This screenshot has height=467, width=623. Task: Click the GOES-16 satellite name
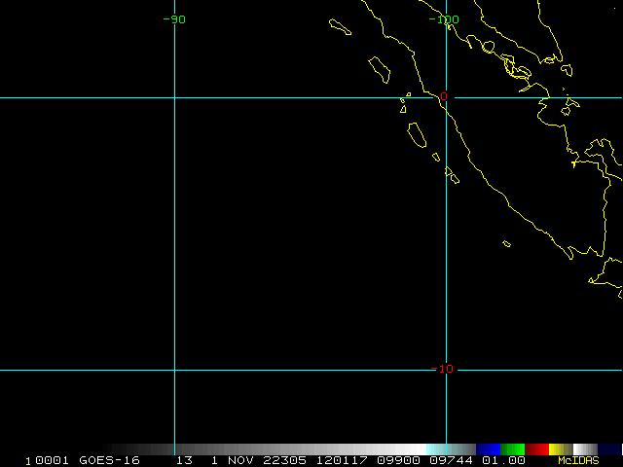point(109,460)
